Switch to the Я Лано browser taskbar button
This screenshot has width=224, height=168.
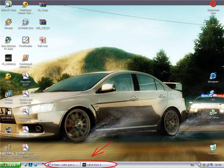click(63, 165)
